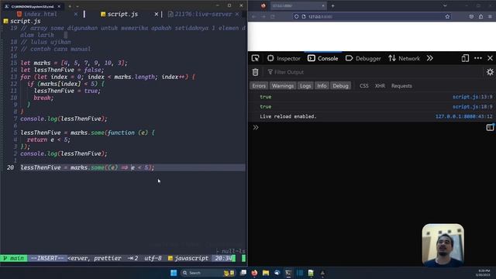The width and height of the screenshot is (496, 279).
Task: Go forward in Firefox
Action: tap(263, 16)
